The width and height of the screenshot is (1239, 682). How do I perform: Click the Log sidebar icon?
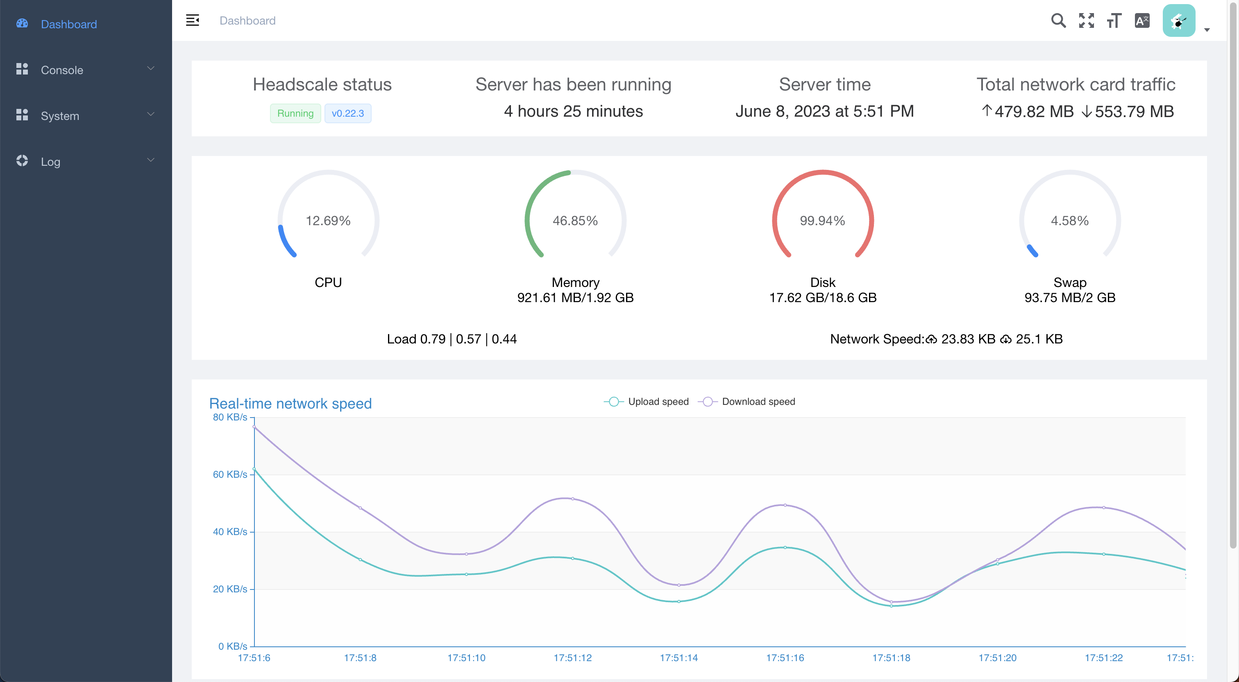click(x=22, y=161)
